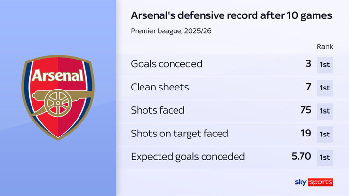Select the Shots faced row label

coord(158,111)
